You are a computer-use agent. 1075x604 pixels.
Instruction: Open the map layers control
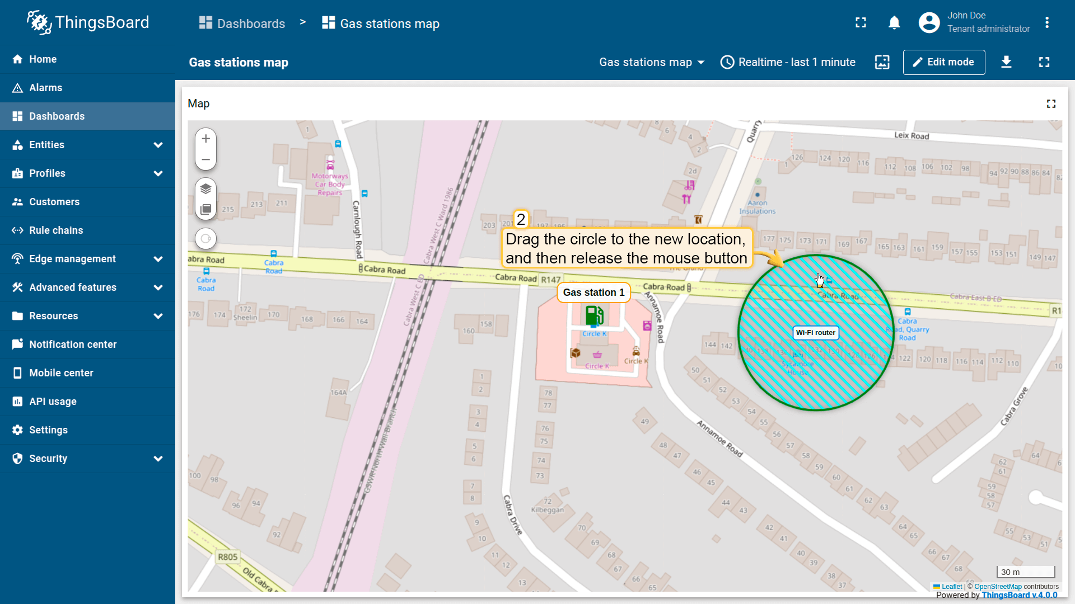(205, 188)
